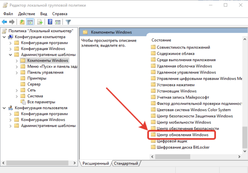Select Цифровой ящик in the list
Image resolution: width=248 pixels, height=173 pixels.
point(172,141)
